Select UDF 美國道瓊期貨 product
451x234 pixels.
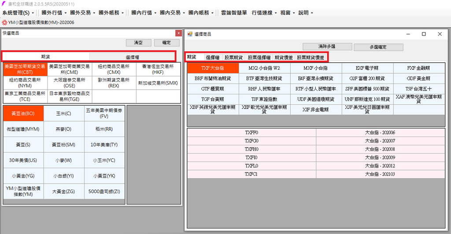(x=316, y=99)
